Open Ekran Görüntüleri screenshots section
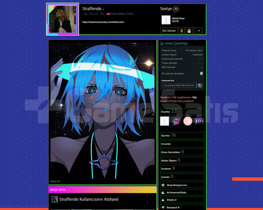 (x=182, y=152)
